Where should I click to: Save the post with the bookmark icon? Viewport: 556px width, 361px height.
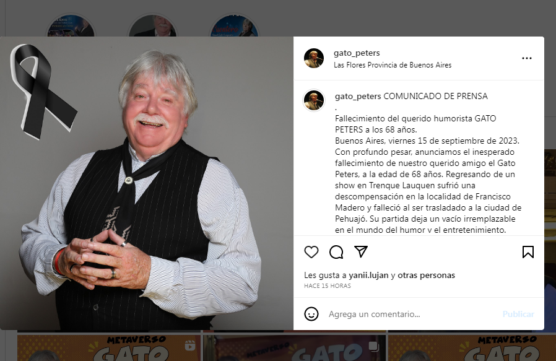pos(528,252)
